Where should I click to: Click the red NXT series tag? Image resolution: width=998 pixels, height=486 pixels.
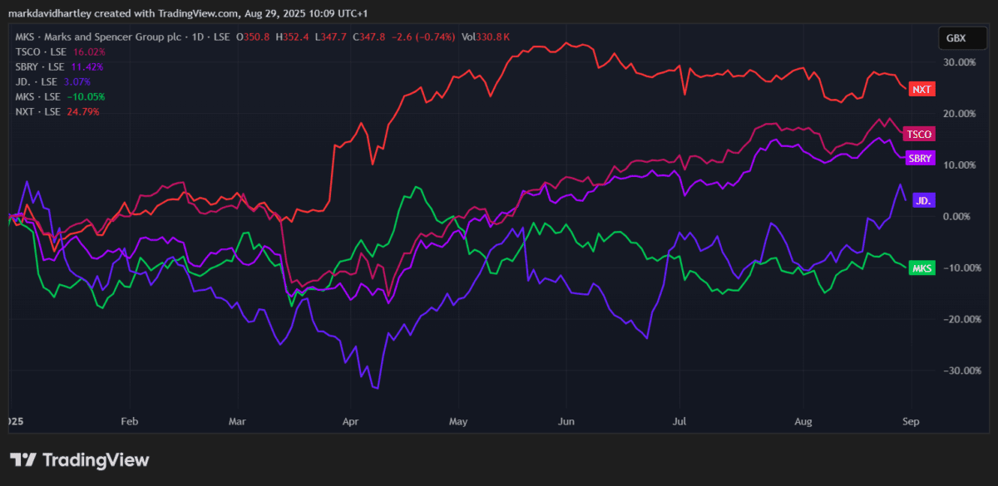click(921, 89)
